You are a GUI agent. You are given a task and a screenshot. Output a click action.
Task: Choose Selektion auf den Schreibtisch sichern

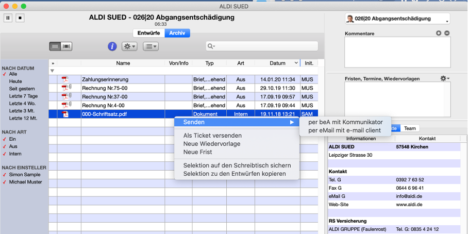237,165
